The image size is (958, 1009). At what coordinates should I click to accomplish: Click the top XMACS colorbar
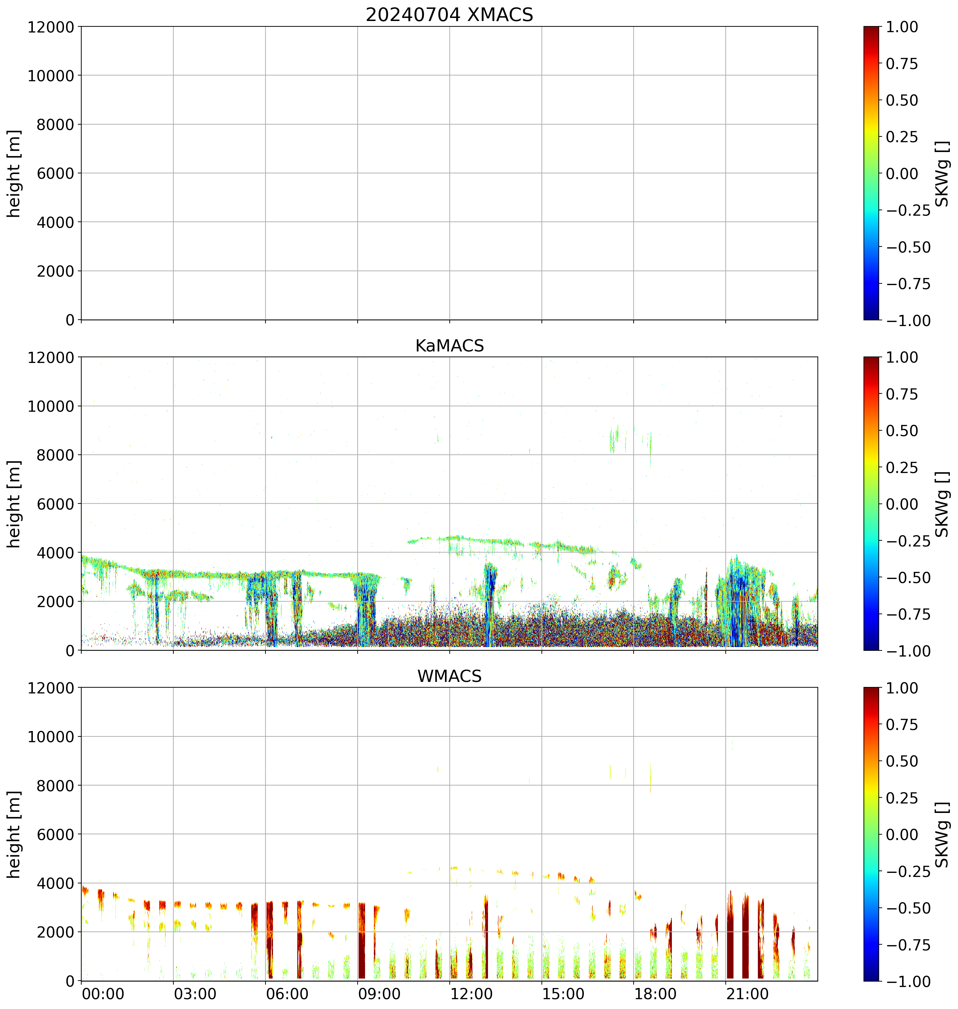(871, 173)
